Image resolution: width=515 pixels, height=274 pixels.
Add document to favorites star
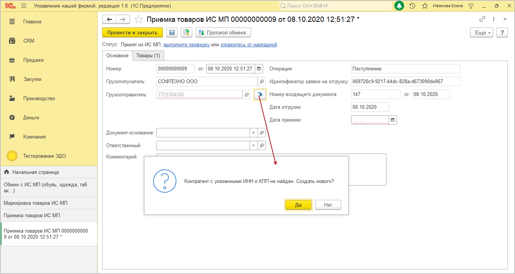pos(139,20)
